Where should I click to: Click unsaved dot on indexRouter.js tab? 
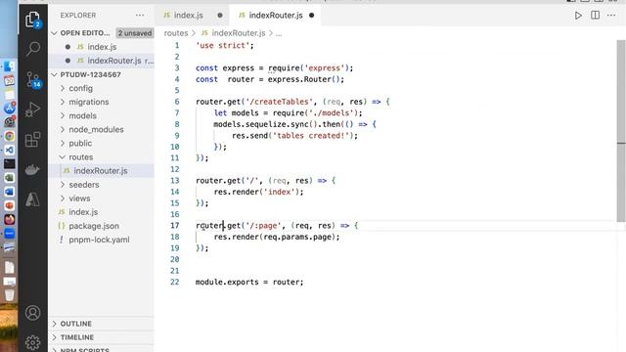(x=311, y=16)
